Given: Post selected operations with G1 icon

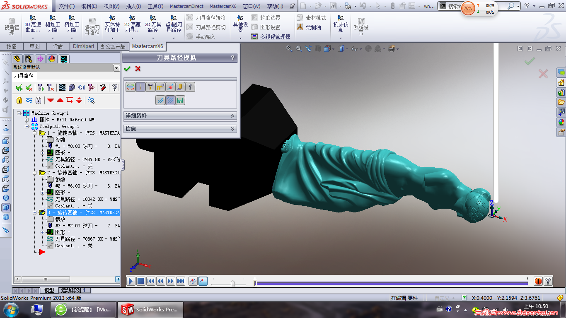Looking at the screenshot, I should point(82,87).
